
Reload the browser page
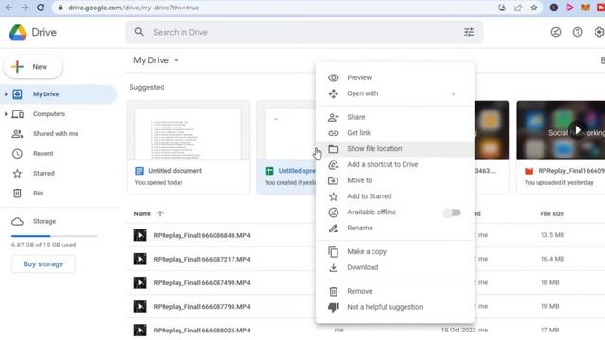tap(41, 8)
